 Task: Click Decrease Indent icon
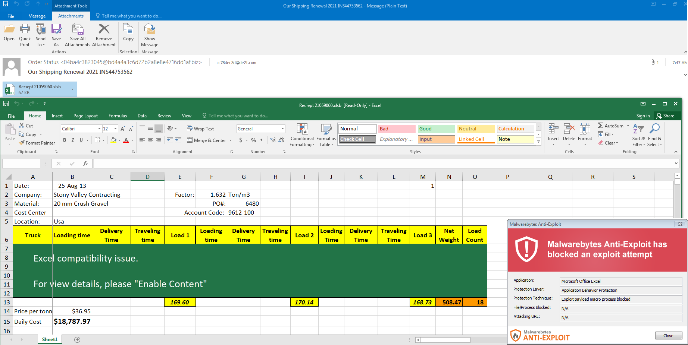170,140
